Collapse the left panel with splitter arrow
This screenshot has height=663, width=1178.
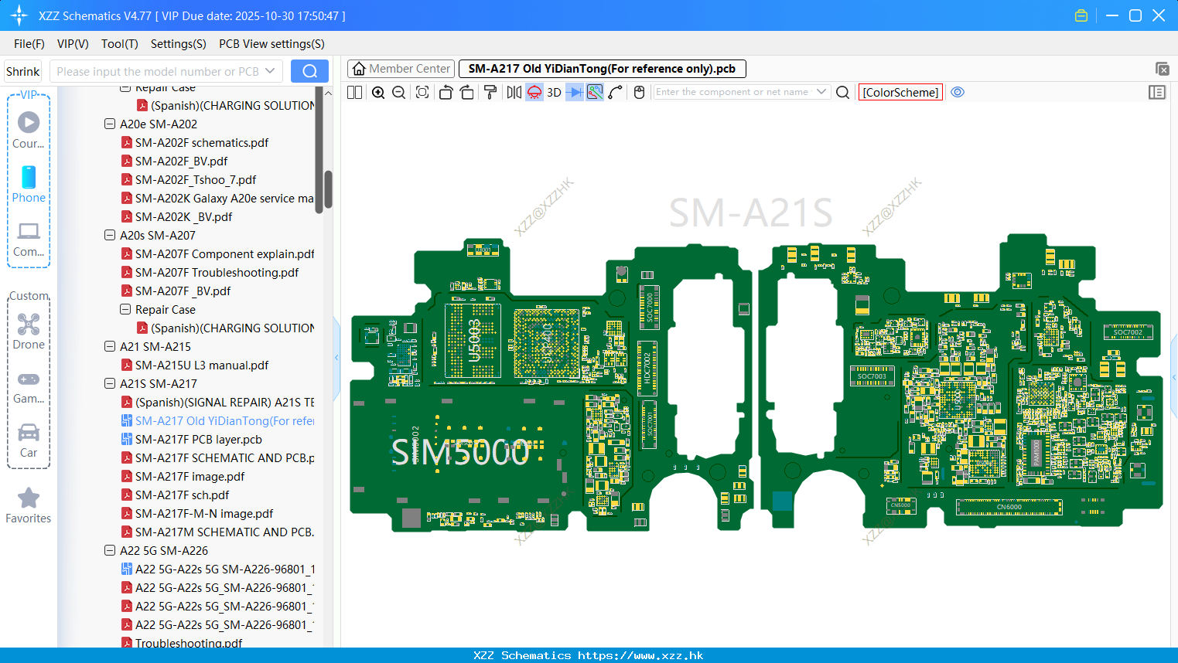(x=336, y=357)
